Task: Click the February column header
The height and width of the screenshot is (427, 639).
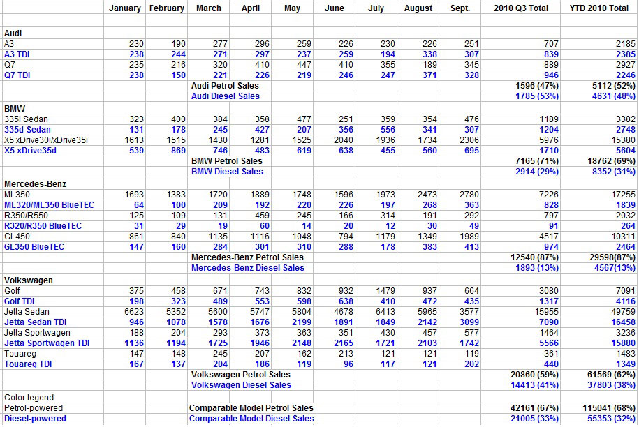Action: coord(167,8)
